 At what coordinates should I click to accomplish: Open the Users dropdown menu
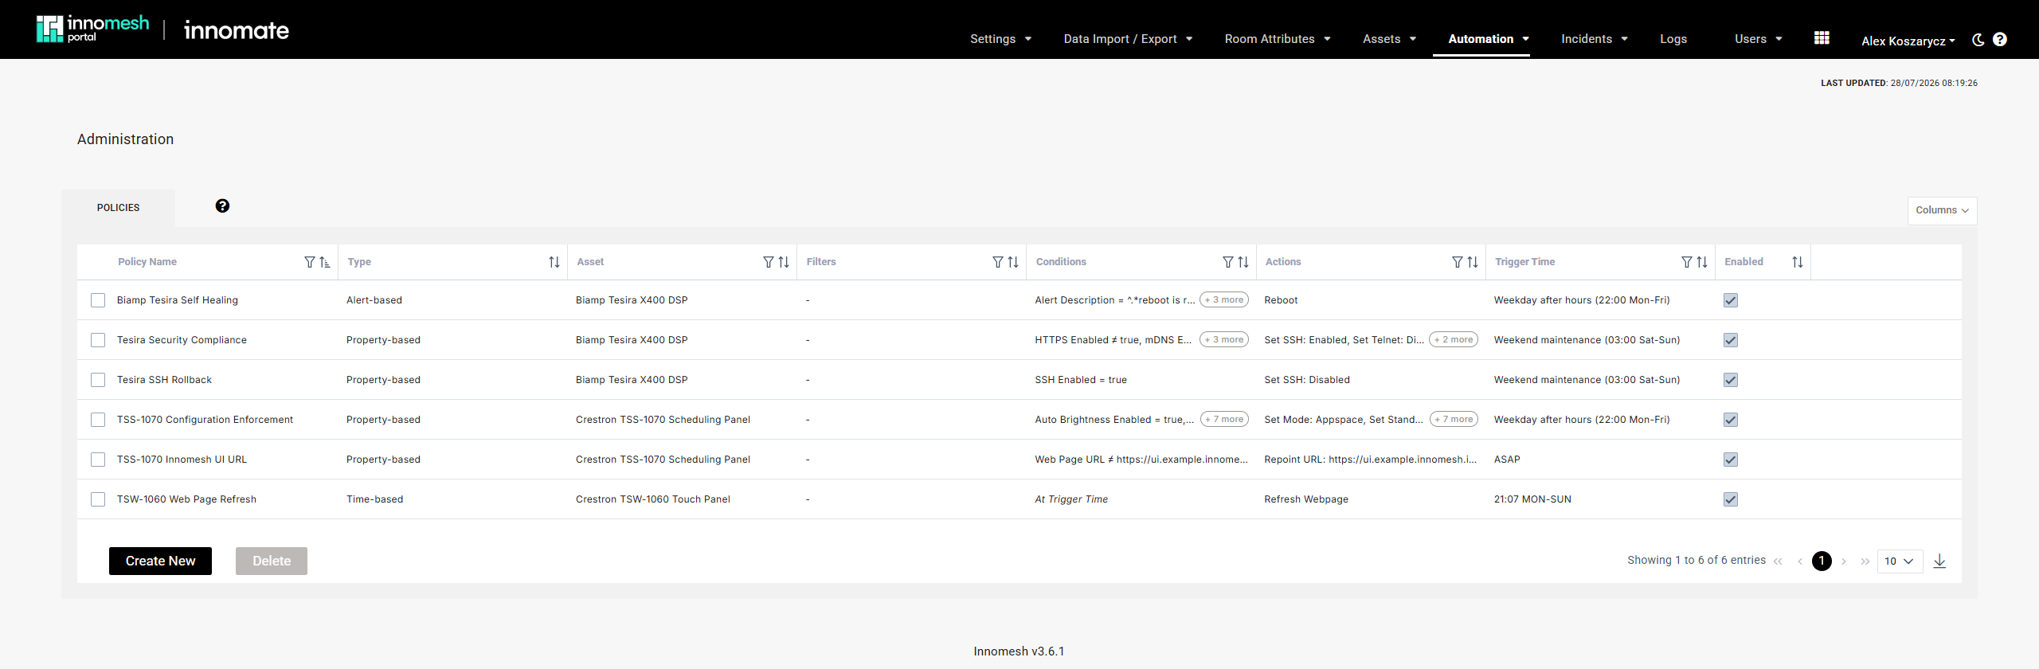click(x=1759, y=39)
